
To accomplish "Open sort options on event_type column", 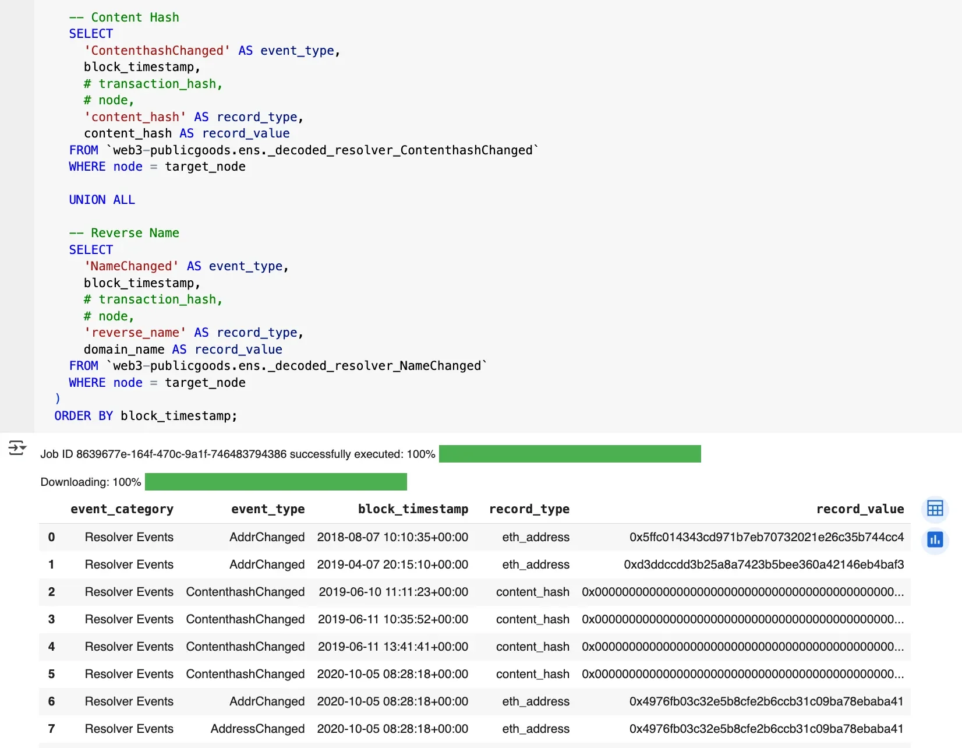I will pos(268,509).
